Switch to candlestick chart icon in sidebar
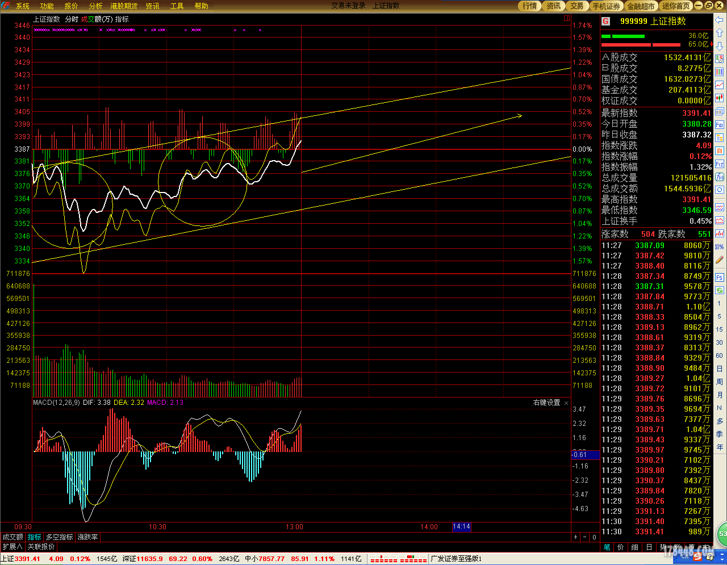 click(x=720, y=98)
